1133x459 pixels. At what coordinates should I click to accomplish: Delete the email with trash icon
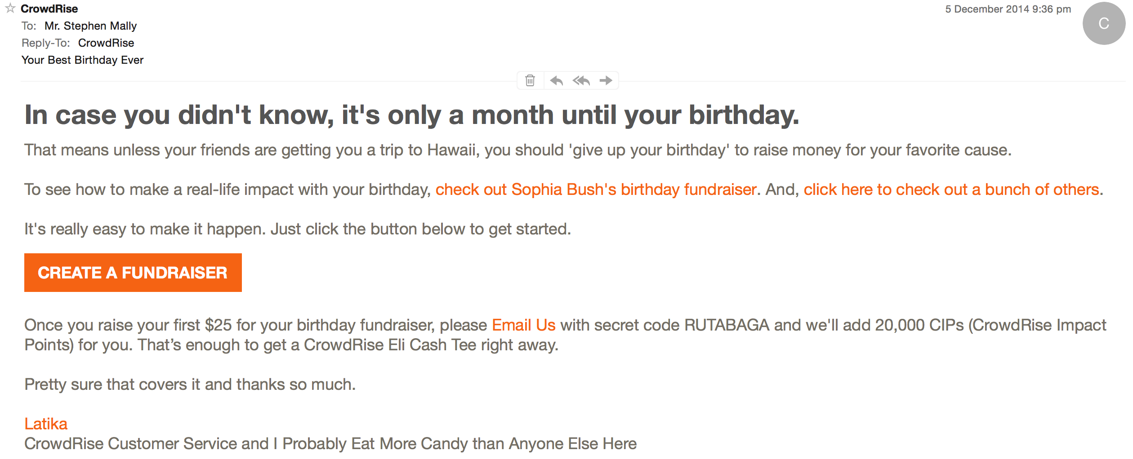530,80
